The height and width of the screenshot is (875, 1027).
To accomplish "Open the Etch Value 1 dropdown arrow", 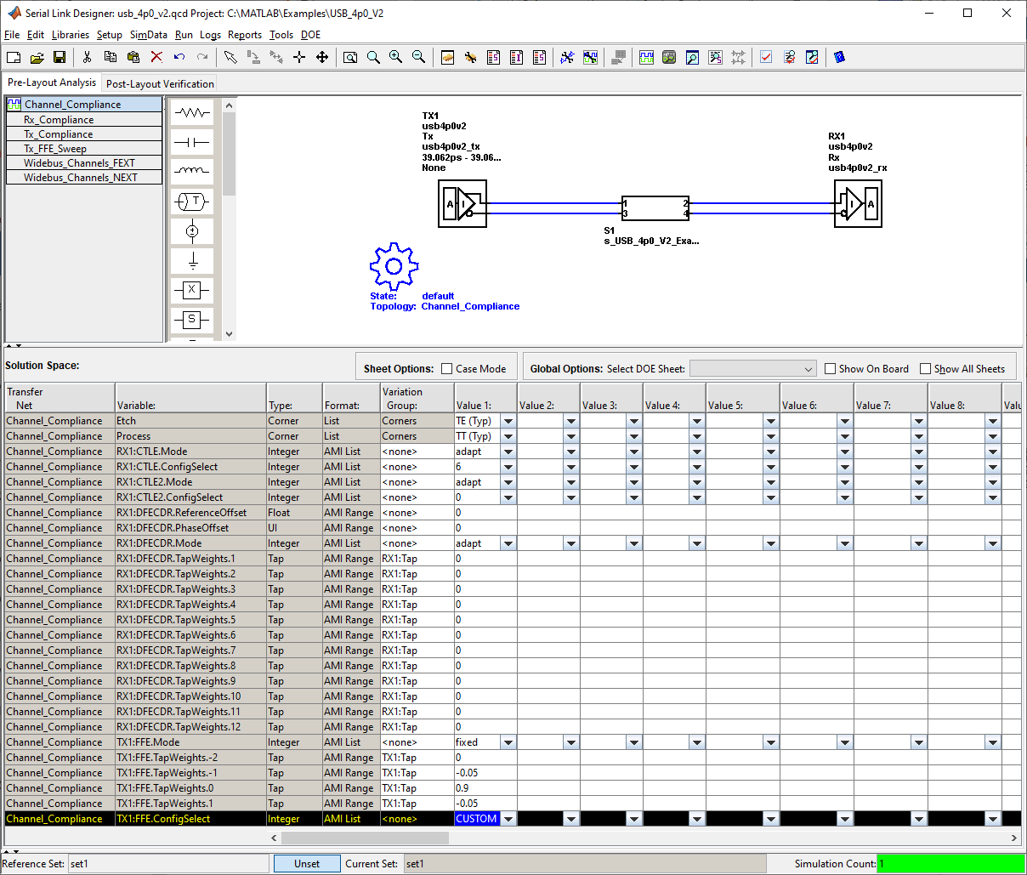I will point(508,421).
